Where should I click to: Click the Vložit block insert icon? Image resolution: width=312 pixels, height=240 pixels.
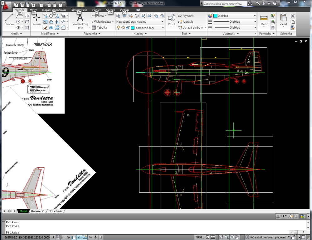(x=171, y=20)
